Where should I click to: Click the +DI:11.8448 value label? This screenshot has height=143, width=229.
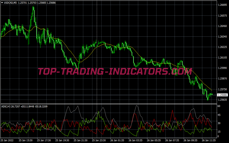[x=28, y=106]
